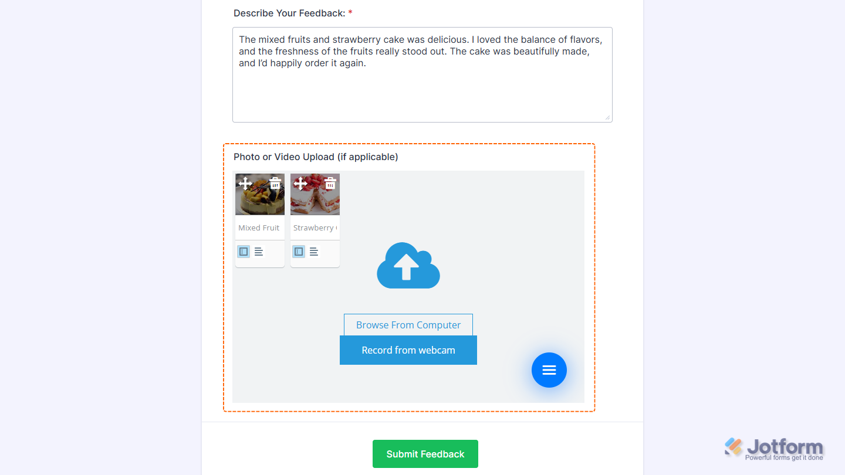
Task: Select title field icon under Mixed Fruit
Action: point(244,252)
